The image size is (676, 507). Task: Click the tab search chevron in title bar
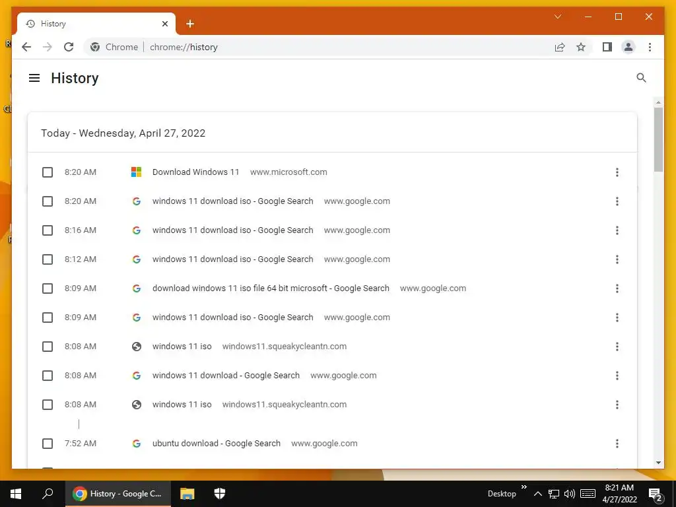click(x=557, y=17)
